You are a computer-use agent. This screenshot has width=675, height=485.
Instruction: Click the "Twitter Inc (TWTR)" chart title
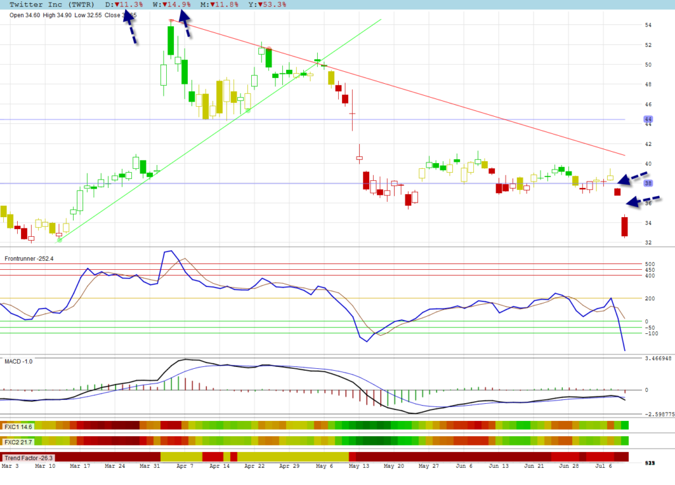(51, 5)
